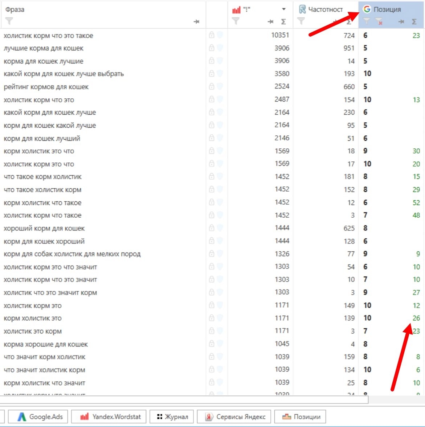Open the Google.Ads tab
This screenshot has height=427, width=425.
38,416
